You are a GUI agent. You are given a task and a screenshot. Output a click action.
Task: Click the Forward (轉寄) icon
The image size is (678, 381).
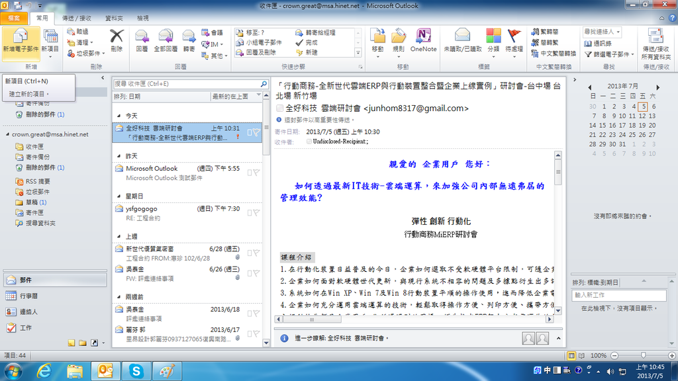pos(189,36)
